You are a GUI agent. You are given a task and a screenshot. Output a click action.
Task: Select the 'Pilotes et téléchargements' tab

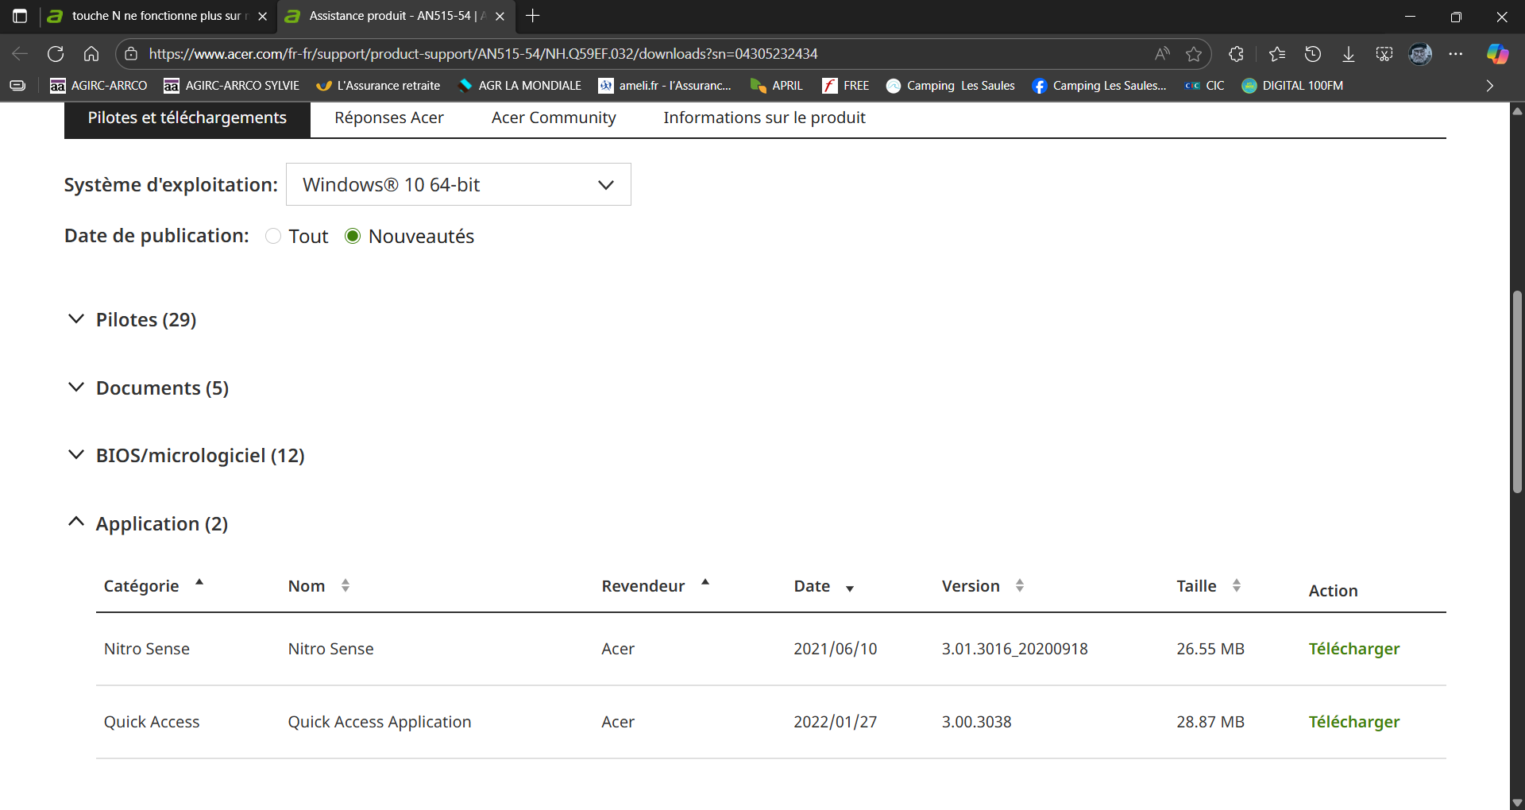pos(187,118)
